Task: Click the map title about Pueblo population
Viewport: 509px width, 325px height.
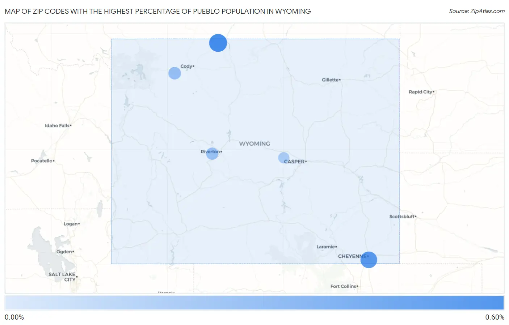Action: pos(158,11)
